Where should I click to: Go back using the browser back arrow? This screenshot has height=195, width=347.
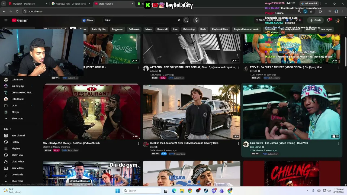pos(4,11)
